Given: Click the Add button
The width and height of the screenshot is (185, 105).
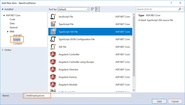Looking at the screenshot, I should tap(159, 101).
